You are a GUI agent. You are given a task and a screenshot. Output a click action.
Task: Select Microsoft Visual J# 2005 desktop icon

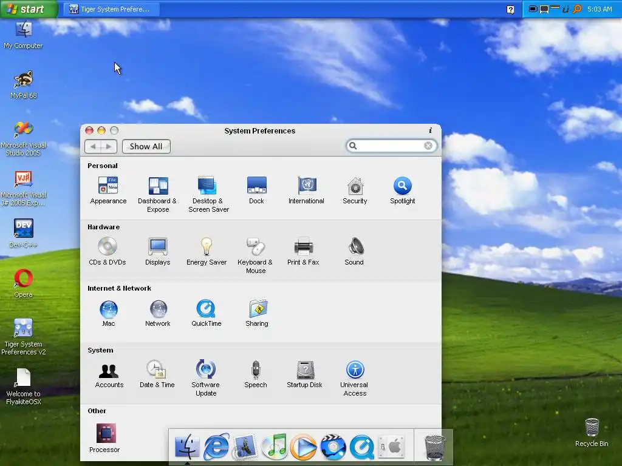24,189
